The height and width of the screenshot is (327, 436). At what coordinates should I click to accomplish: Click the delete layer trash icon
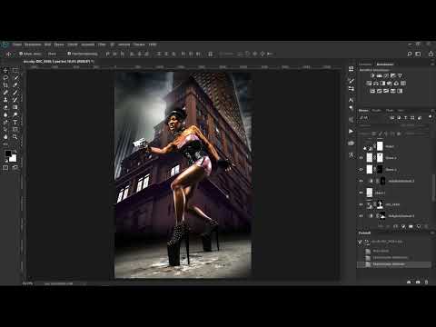426,226
